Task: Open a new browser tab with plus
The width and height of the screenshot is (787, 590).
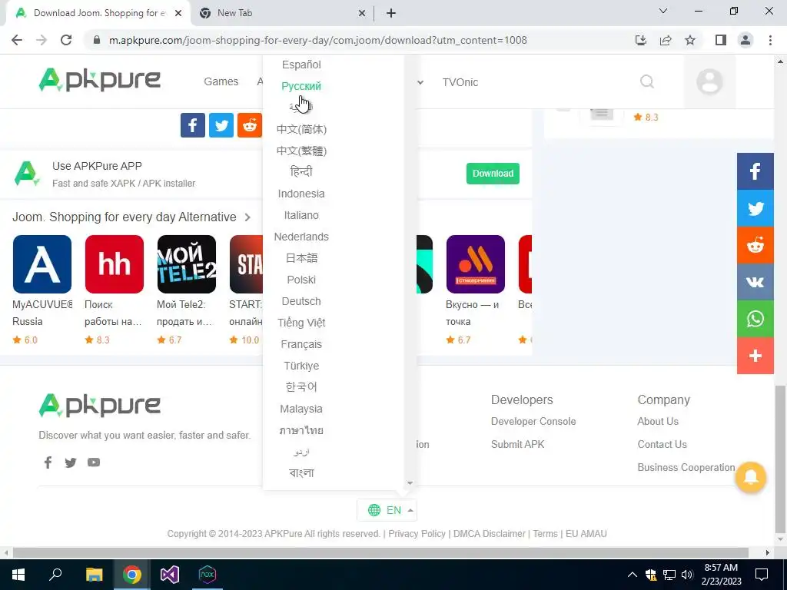Action: click(391, 13)
